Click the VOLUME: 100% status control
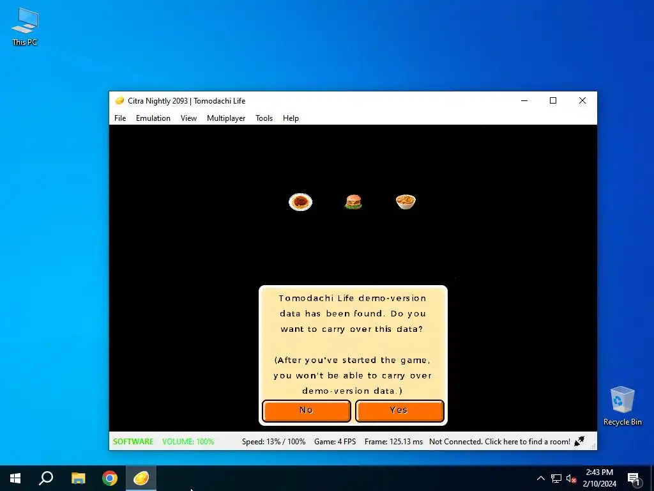654x491 pixels. (188, 441)
